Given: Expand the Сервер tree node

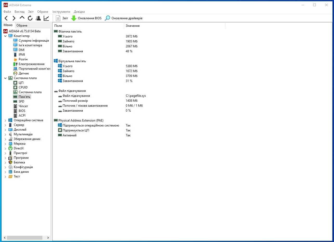Looking at the screenshot, I should coord(5,125).
